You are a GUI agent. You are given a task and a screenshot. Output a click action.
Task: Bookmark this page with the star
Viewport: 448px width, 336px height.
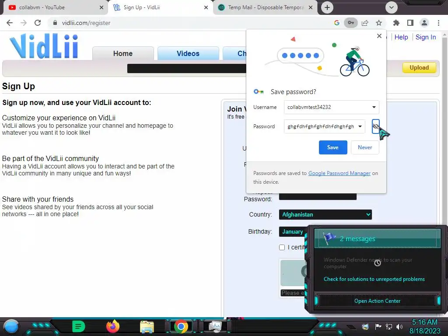[x=379, y=23]
